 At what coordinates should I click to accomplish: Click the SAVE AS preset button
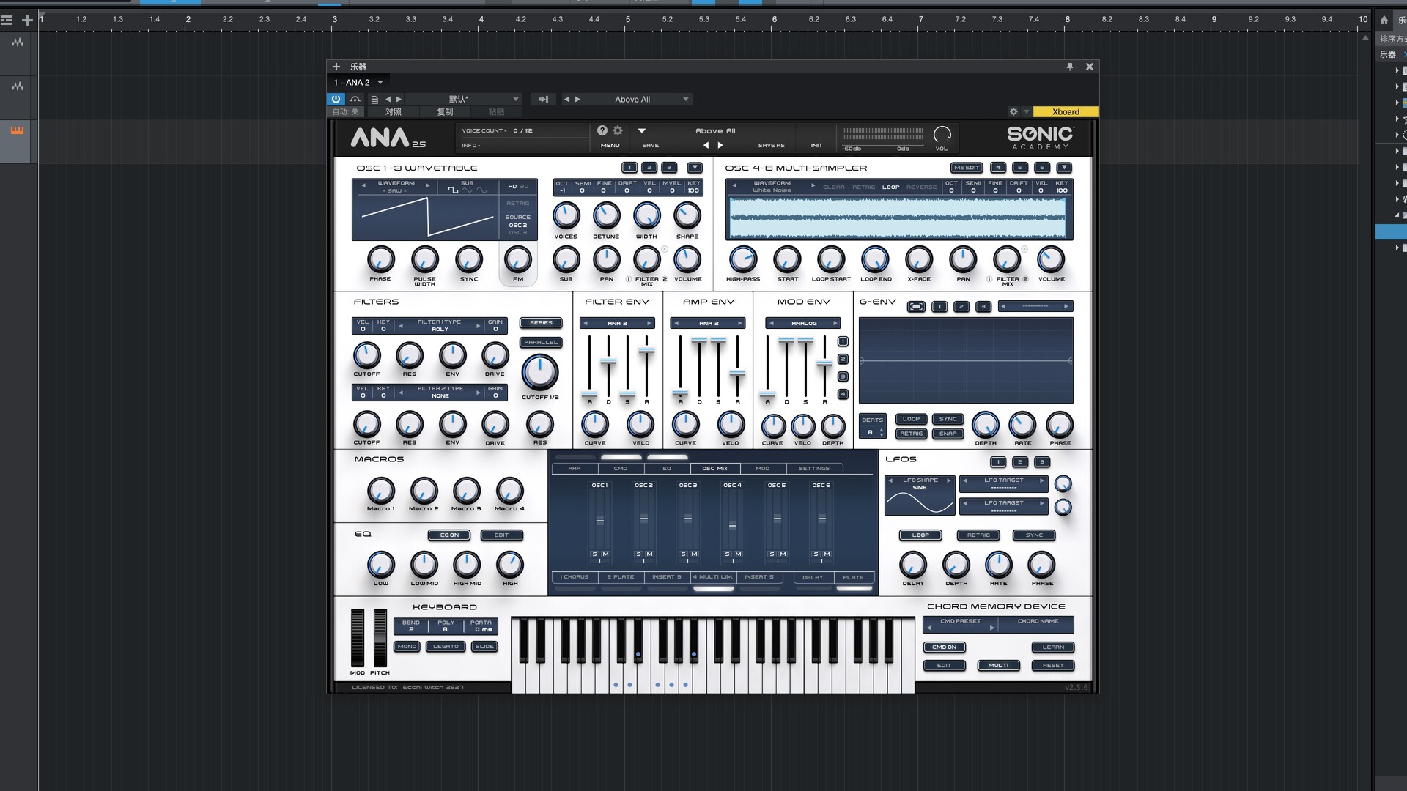coord(771,146)
